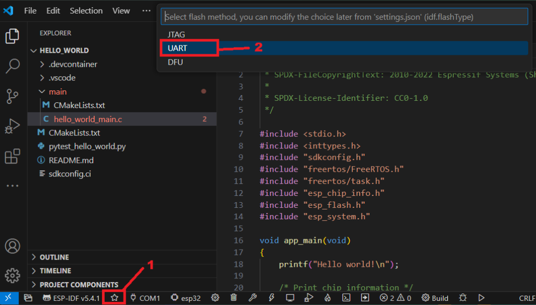The width and height of the screenshot is (536, 305).
Task: Open the File menu
Action: pyautogui.click(x=30, y=10)
